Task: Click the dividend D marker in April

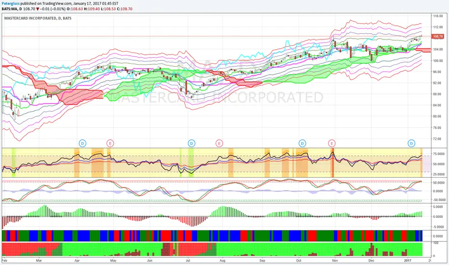Action: click(82, 143)
